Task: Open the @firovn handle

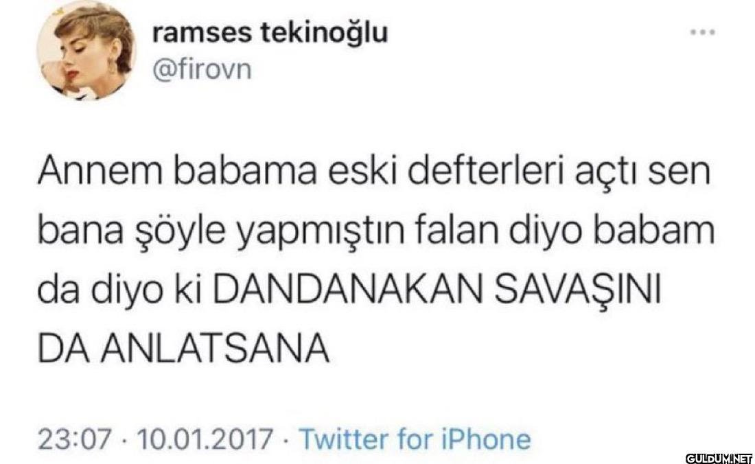Action: coord(202,69)
